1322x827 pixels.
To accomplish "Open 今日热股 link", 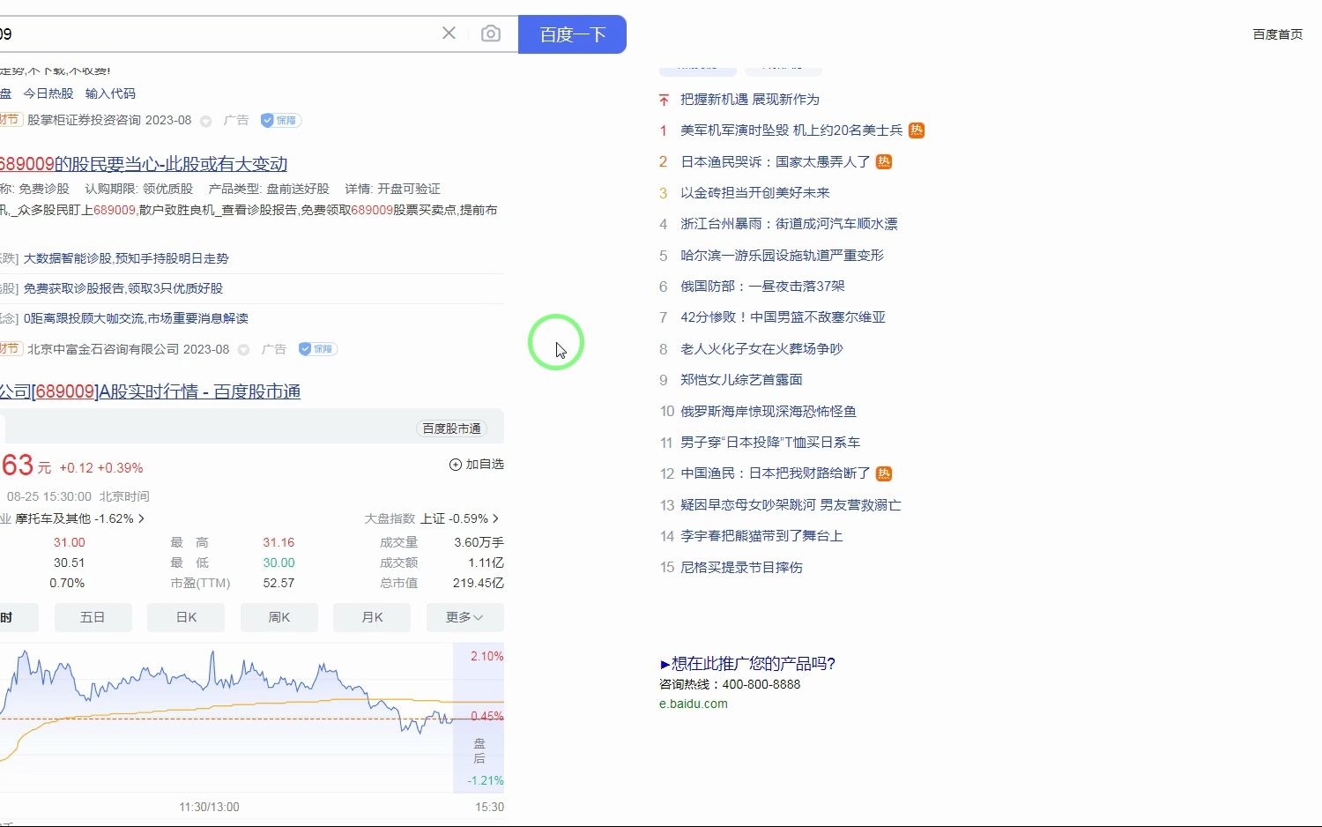I will (48, 93).
